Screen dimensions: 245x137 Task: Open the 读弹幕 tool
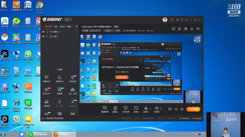tap(59, 91)
